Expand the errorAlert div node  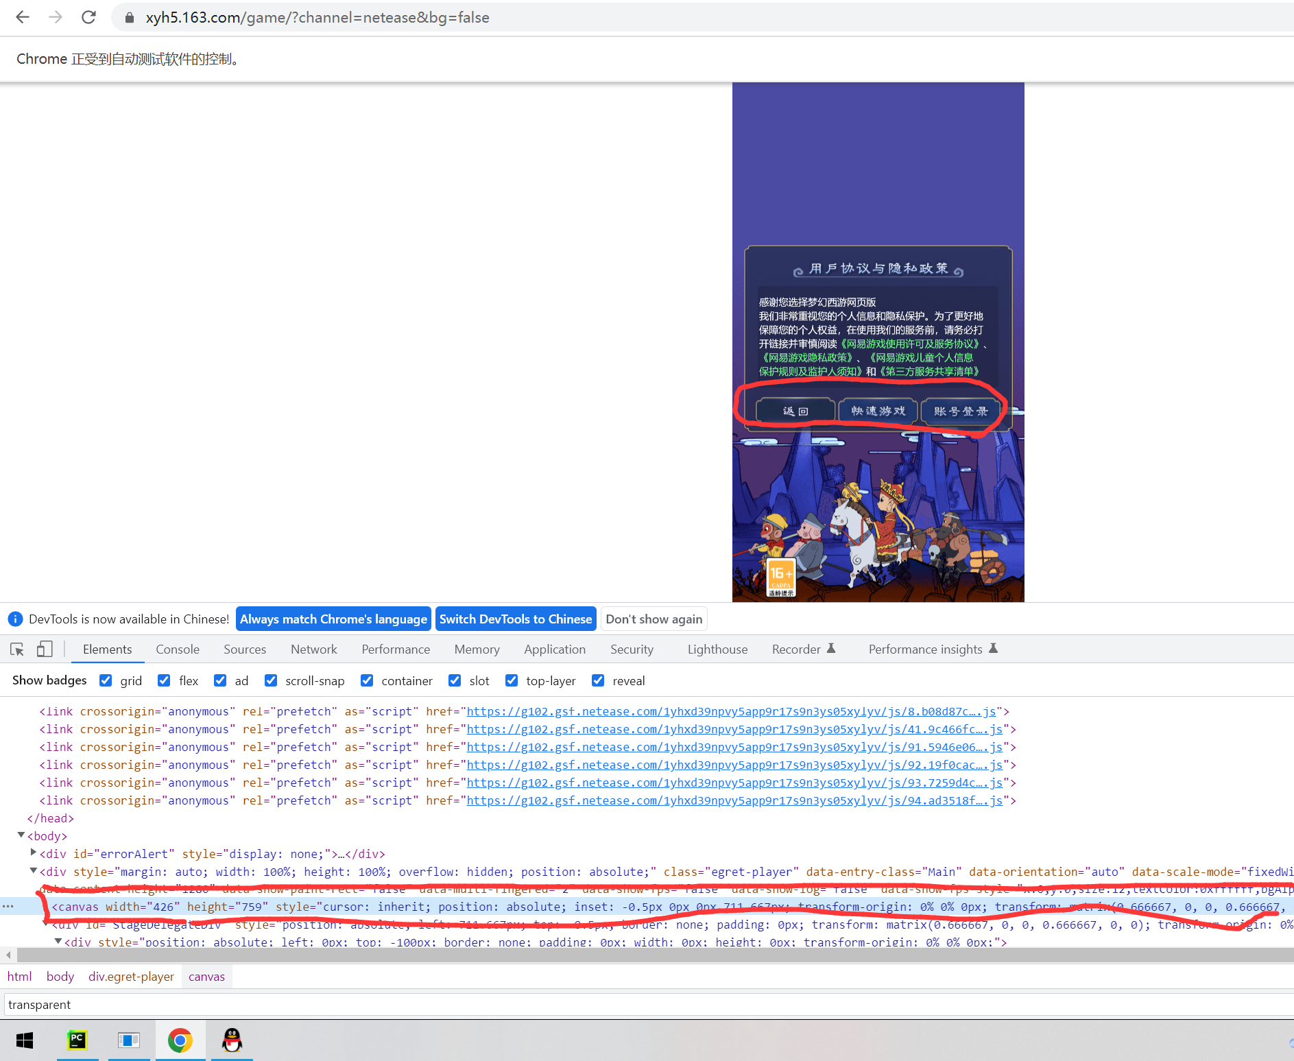(x=33, y=853)
